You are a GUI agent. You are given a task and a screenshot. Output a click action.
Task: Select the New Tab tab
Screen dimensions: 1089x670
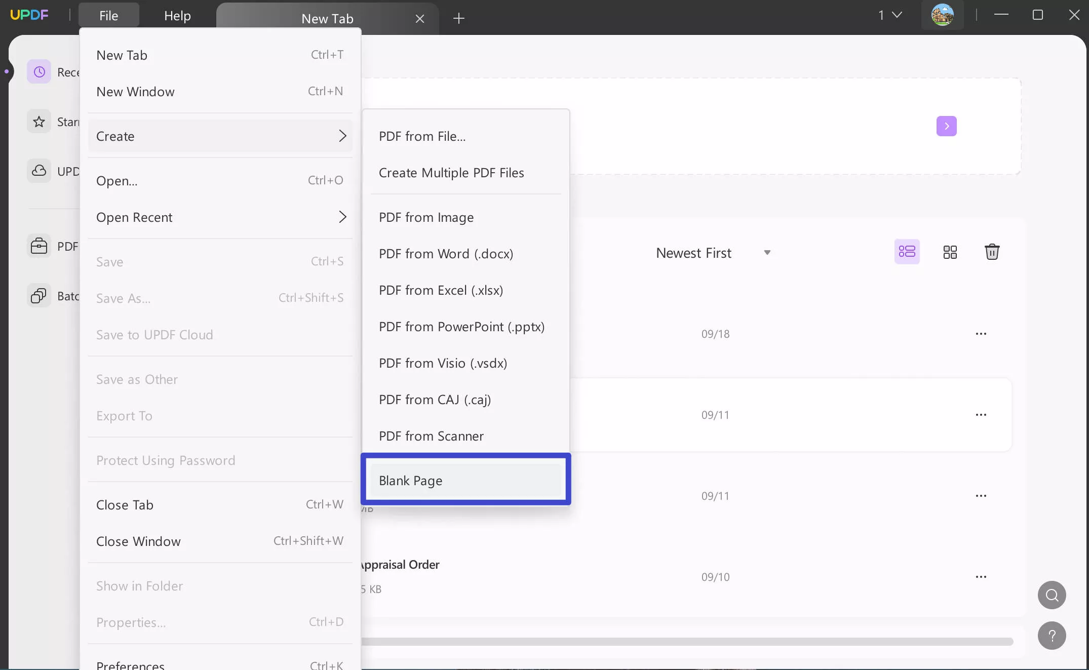[327, 19]
